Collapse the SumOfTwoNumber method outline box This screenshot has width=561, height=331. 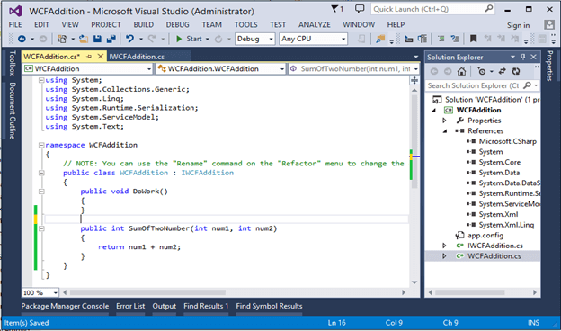click(41, 228)
